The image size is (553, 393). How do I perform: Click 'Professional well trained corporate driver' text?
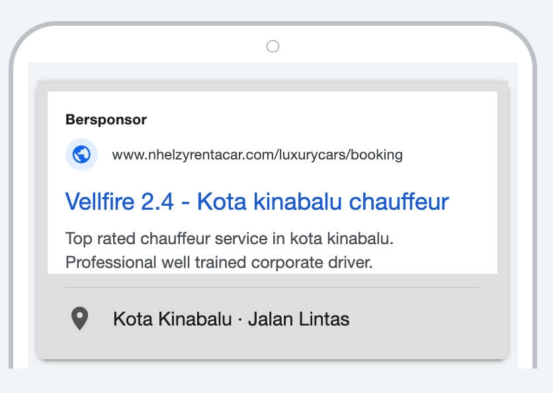pos(219,262)
